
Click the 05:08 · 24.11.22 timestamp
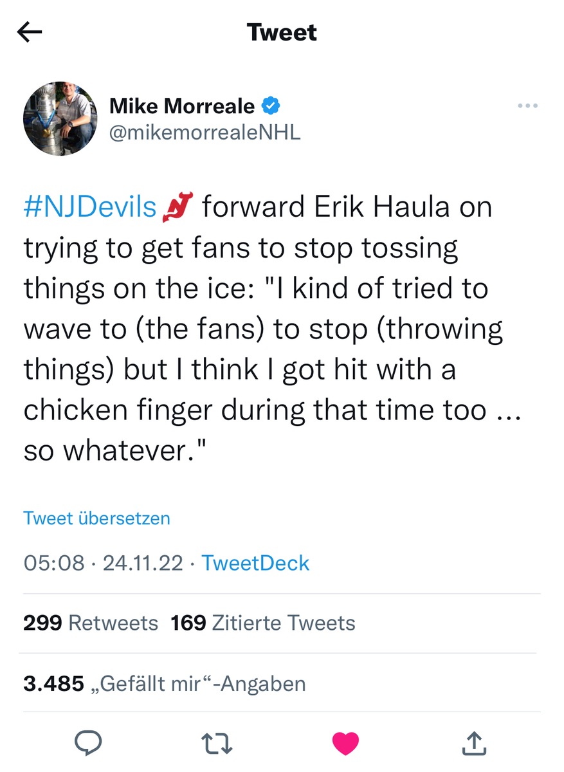[103, 563]
